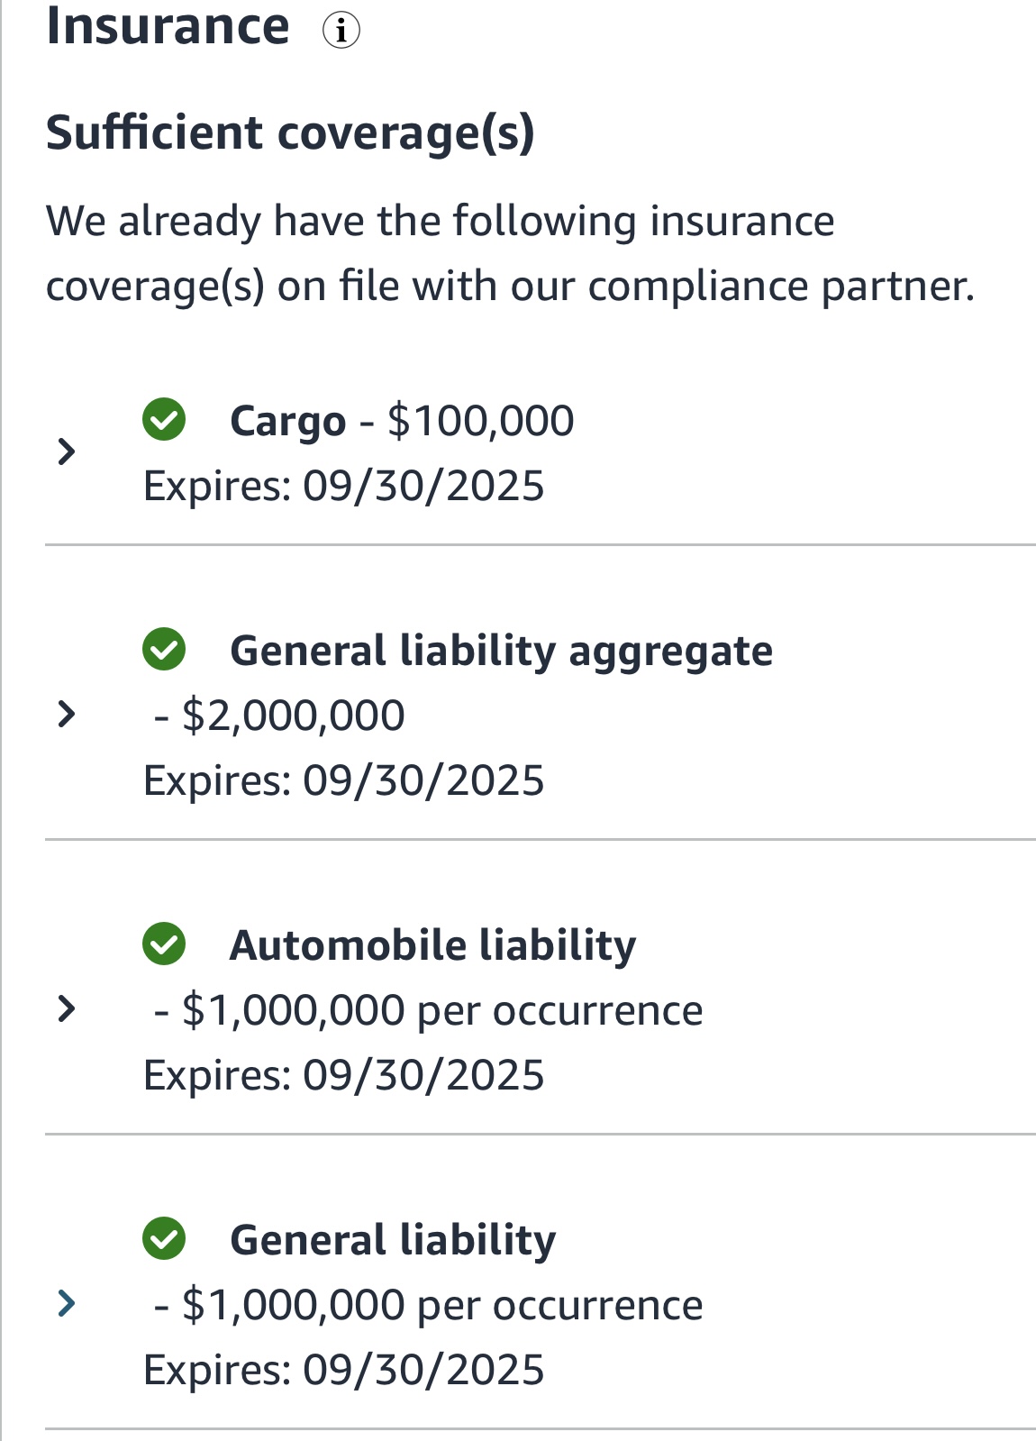This screenshot has height=1441, width=1036.
Task: Click the Cargo $100,000 amount
Action: [480, 421]
